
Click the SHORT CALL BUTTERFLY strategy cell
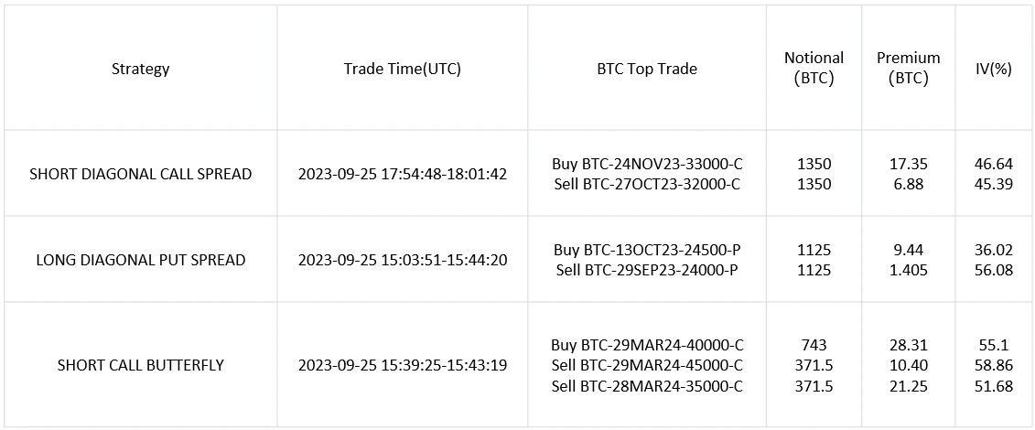(x=141, y=365)
